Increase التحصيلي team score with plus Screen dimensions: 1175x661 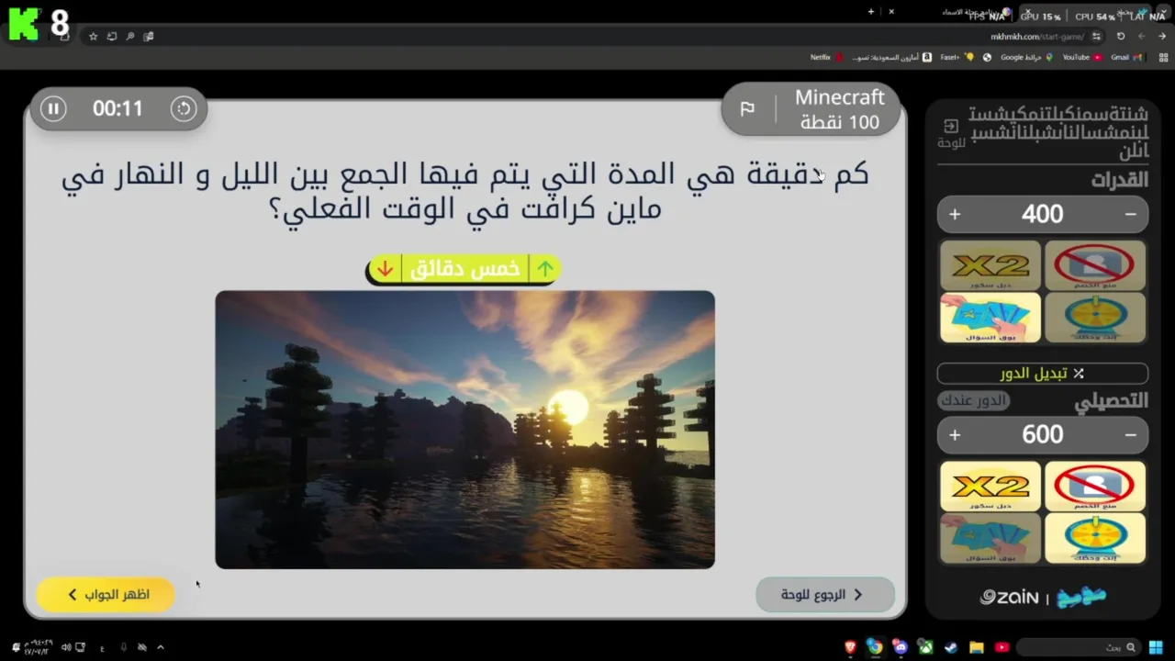(955, 434)
